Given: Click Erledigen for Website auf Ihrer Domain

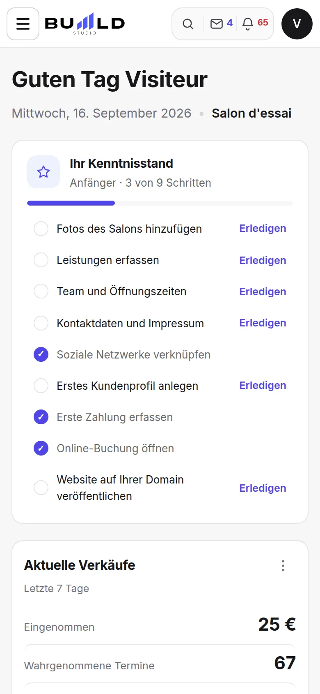Looking at the screenshot, I should tap(263, 488).
